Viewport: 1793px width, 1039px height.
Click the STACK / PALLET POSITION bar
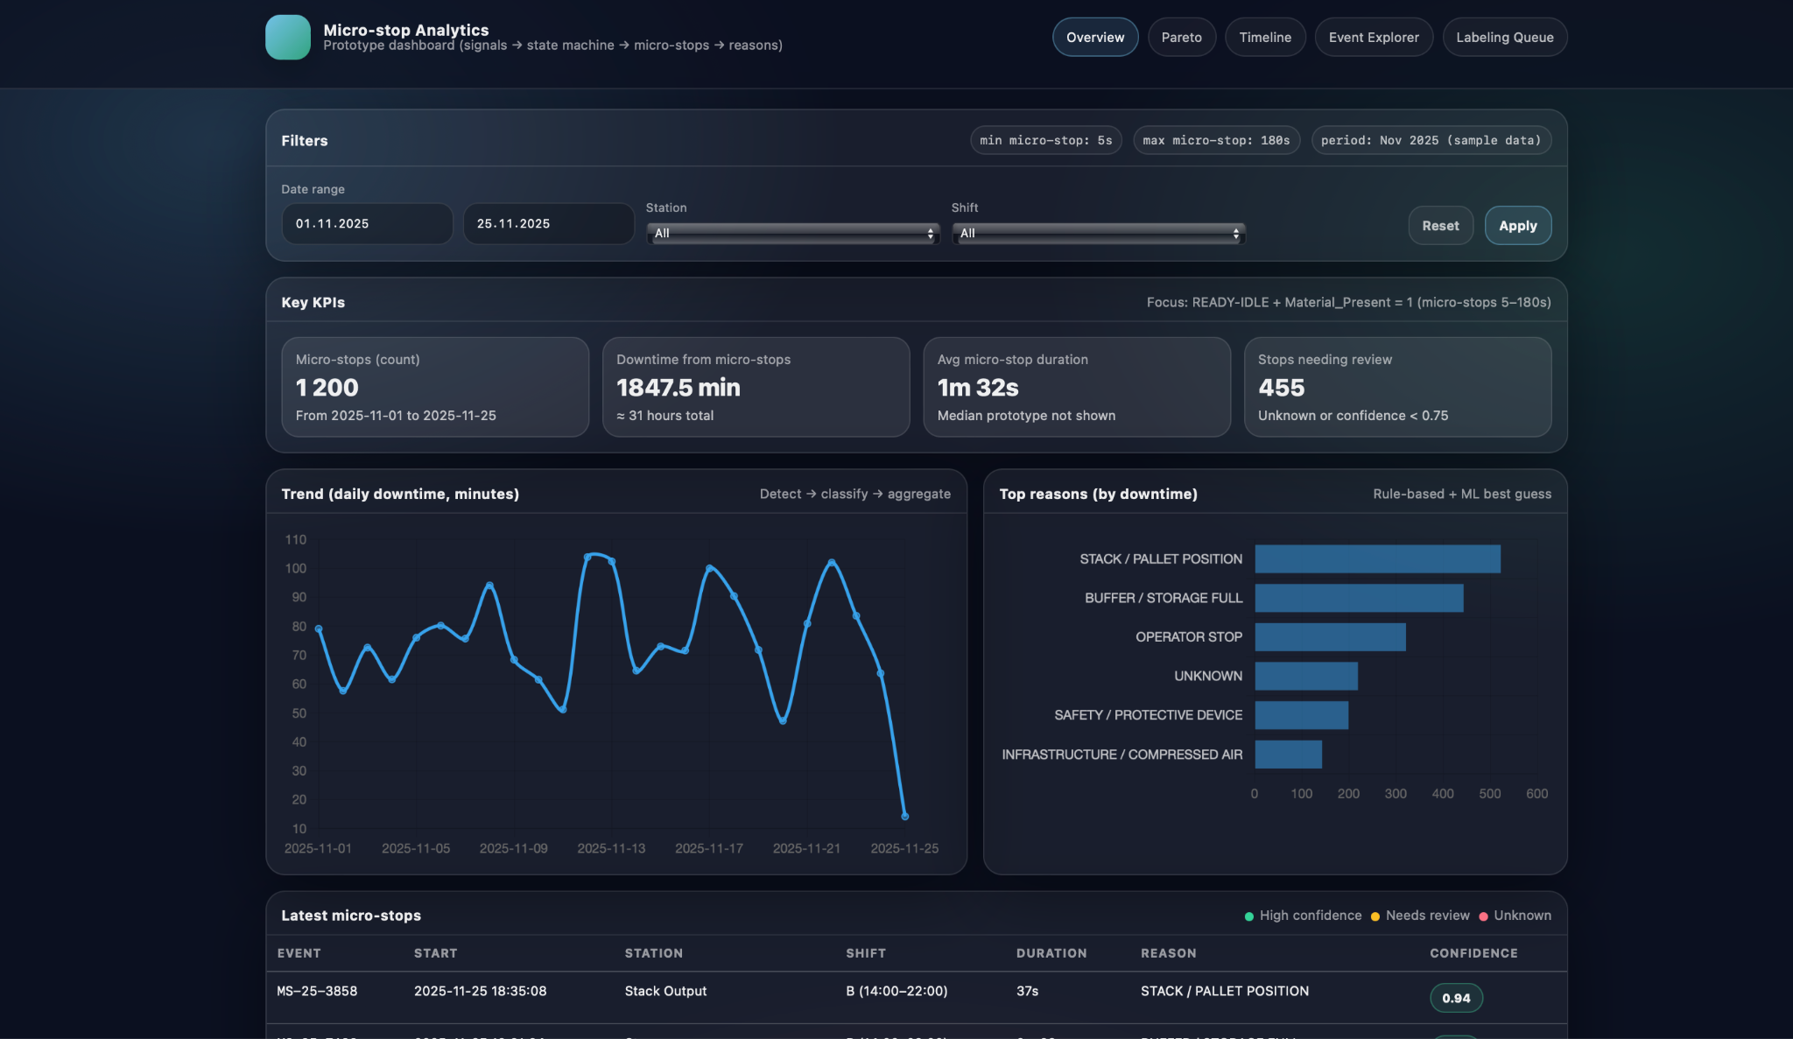click(1376, 558)
